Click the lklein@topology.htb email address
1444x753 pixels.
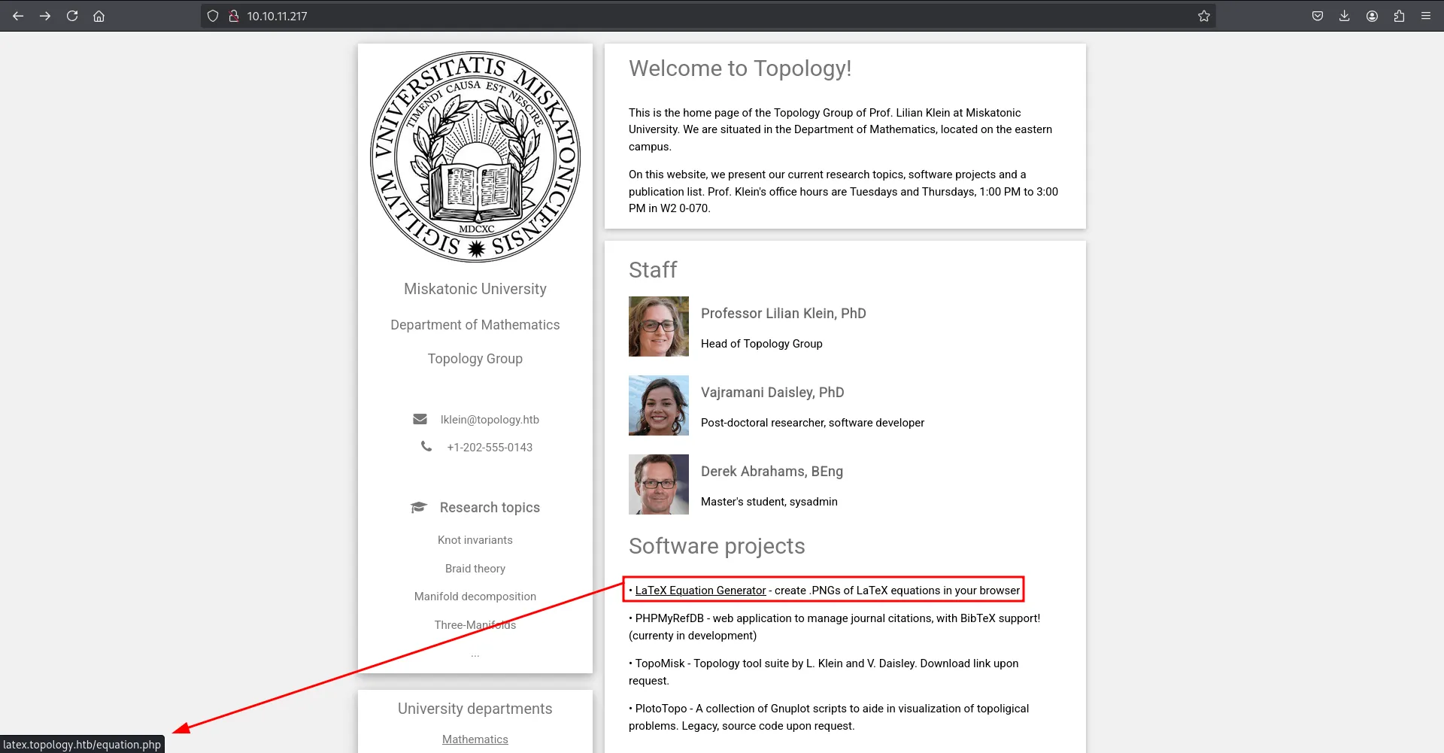click(x=490, y=420)
